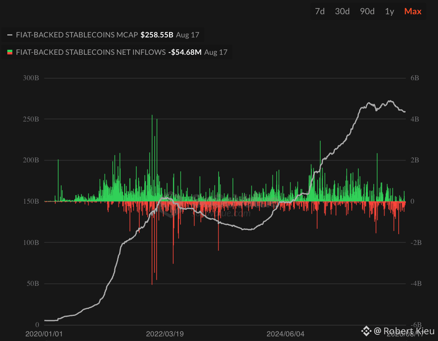Click the 2022/03/19 x-axis date
The image size is (438, 341).
pos(165,334)
